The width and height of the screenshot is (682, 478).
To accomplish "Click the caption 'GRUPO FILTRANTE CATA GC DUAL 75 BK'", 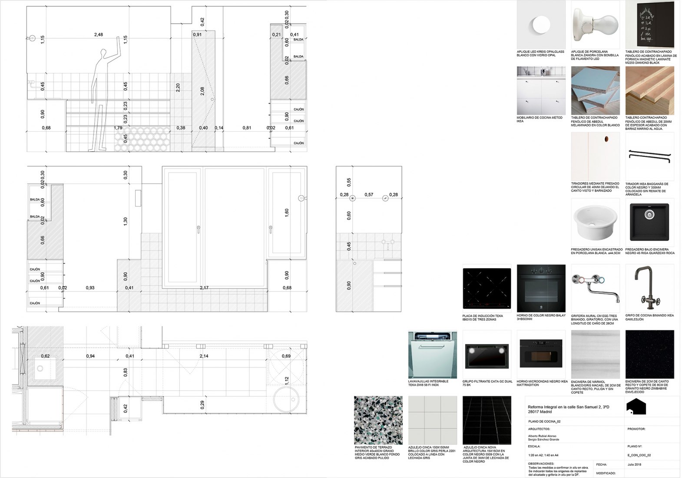I will (x=487, y=383).
